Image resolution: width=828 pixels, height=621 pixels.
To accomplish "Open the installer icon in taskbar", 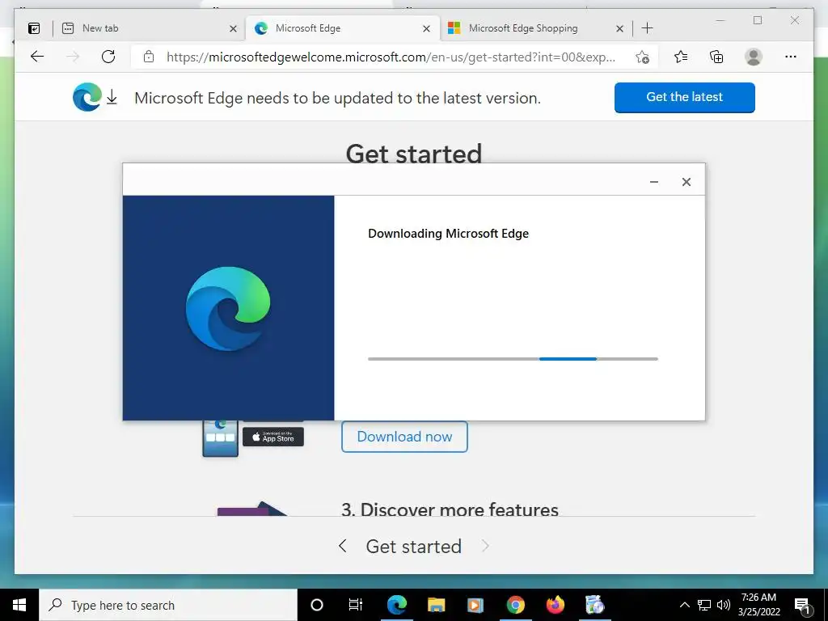I will pyautogui.click(x=595, y=605).
